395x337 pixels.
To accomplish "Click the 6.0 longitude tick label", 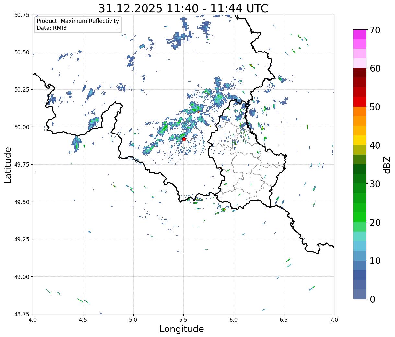I will click(x=234, y=320).
